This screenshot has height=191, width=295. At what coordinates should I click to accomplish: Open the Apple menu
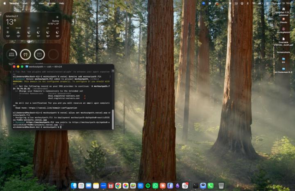pos(5,3)
